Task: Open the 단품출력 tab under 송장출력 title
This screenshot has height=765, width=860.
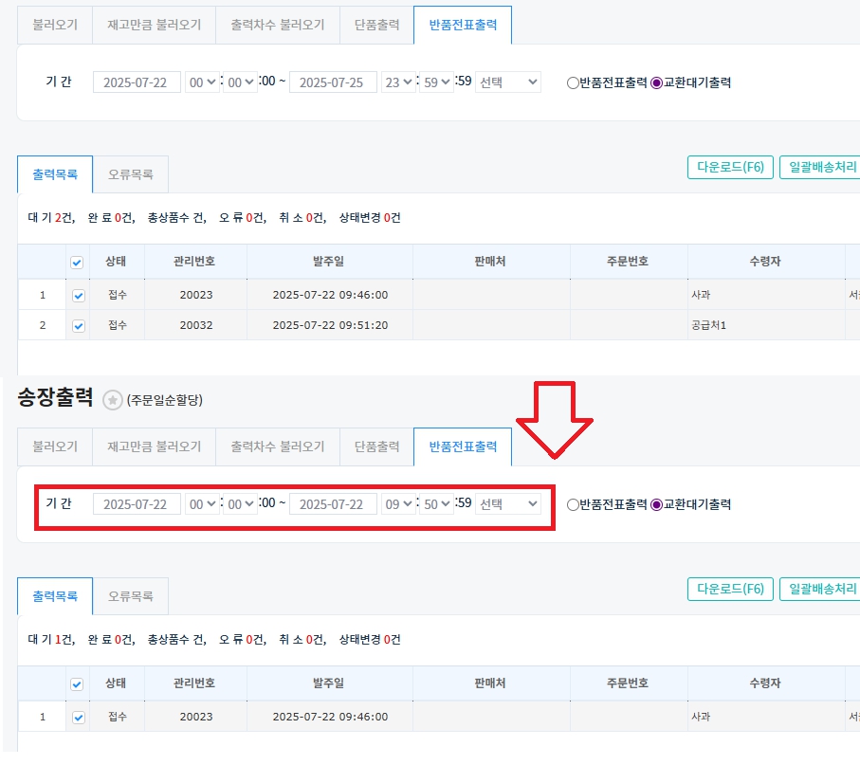Action: pyautogui.click(x=376, y=446)
